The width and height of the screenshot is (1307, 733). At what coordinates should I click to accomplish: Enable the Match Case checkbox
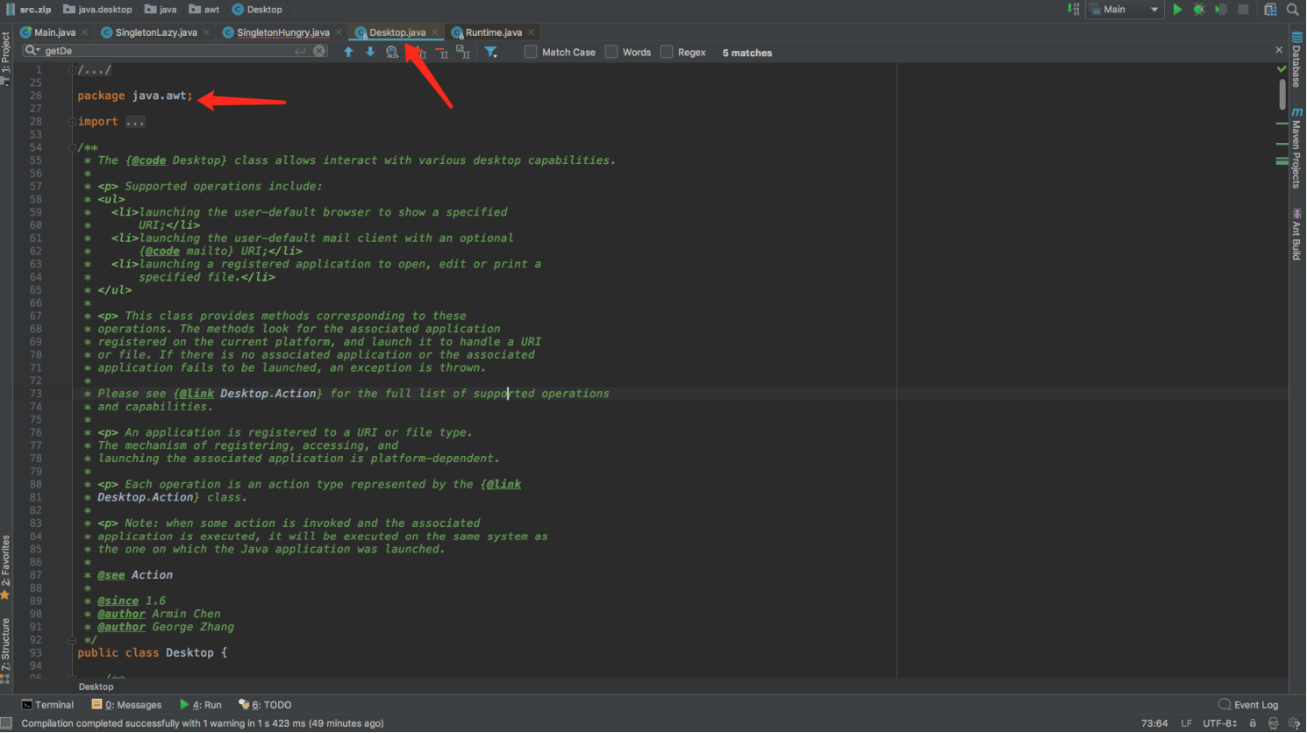(531, 53)
